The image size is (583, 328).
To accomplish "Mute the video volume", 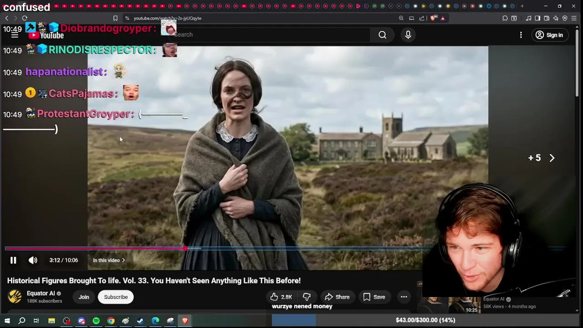I will pyautogui.click(x=33, y=260).
